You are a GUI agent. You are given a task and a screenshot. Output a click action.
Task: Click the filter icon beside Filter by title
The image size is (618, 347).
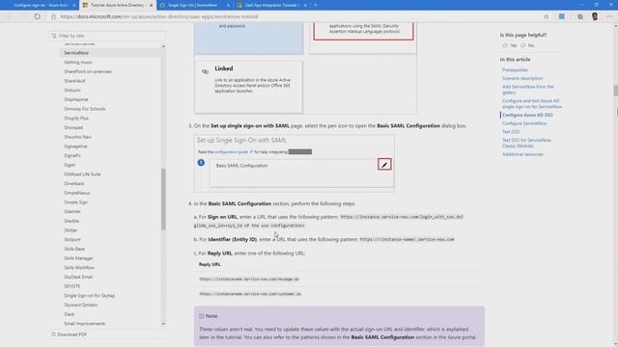54,36
